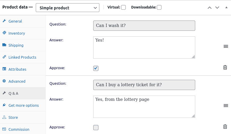Tick the Downloadable checkbox
The width and height of the screenshot is (231, 134).
159,7
